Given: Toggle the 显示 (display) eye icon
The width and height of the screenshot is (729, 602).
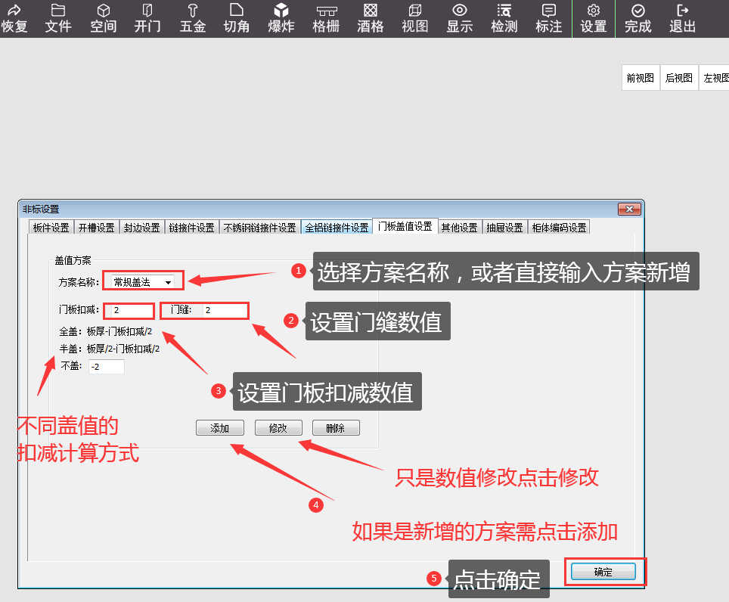Looking at the screenshot, I should click(459, 18).
